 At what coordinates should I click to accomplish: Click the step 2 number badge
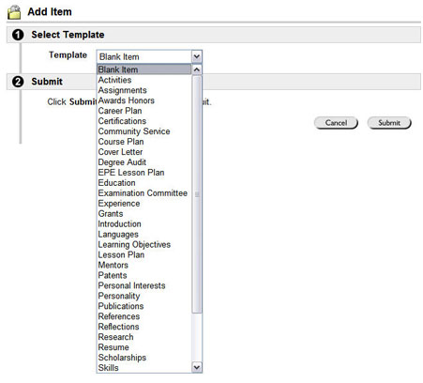[18, 82]
